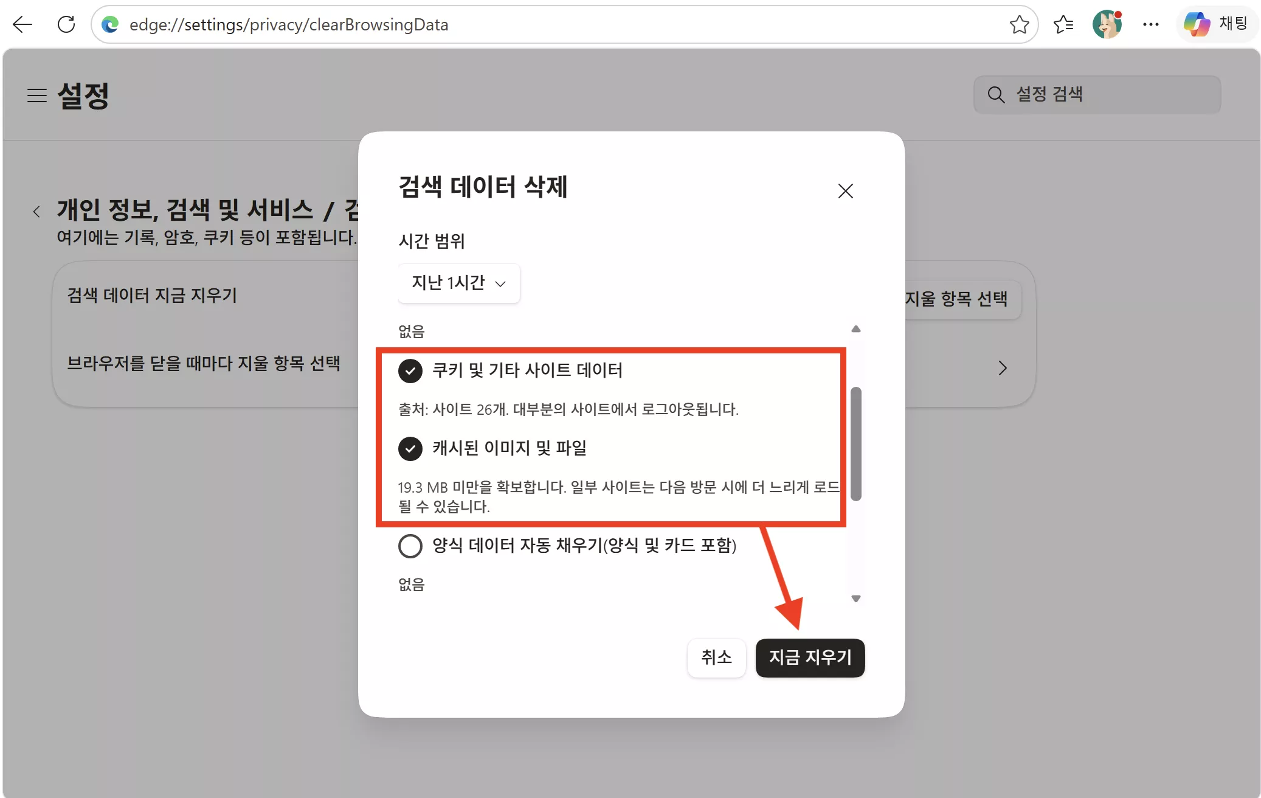Uncheck 캐시된 이미지 및 파일
Screen dimensions: 1261x798
410,449
